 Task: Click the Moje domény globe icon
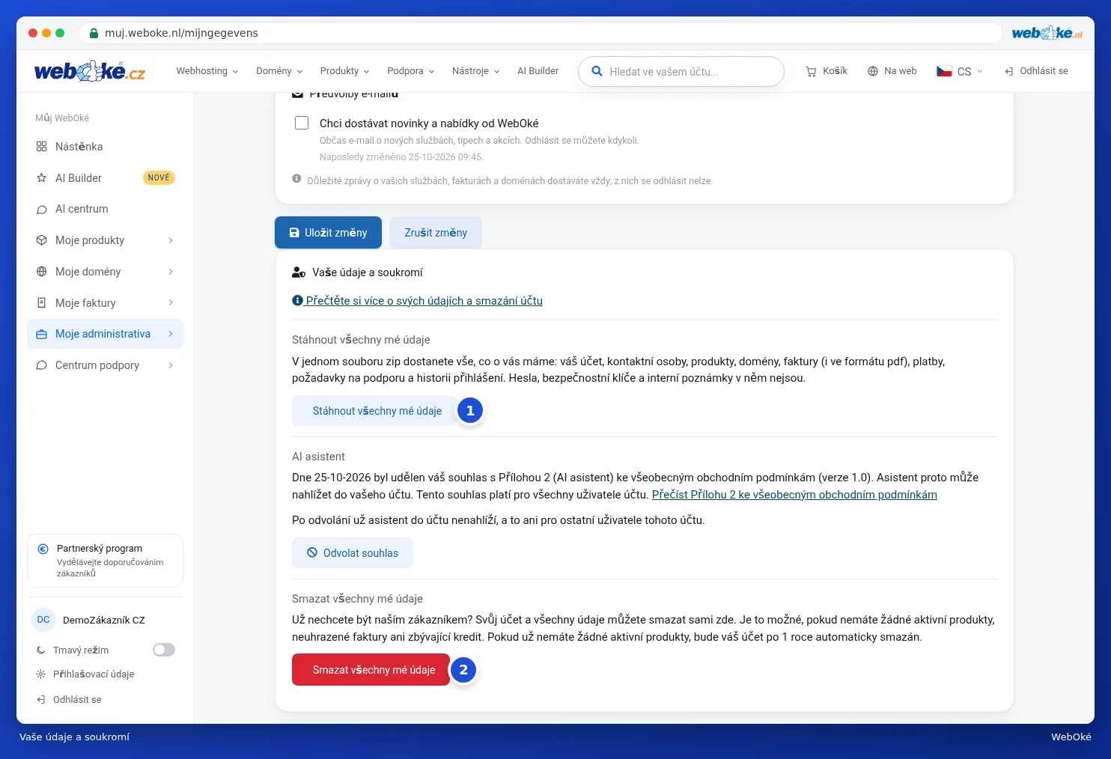pos(41,272)
